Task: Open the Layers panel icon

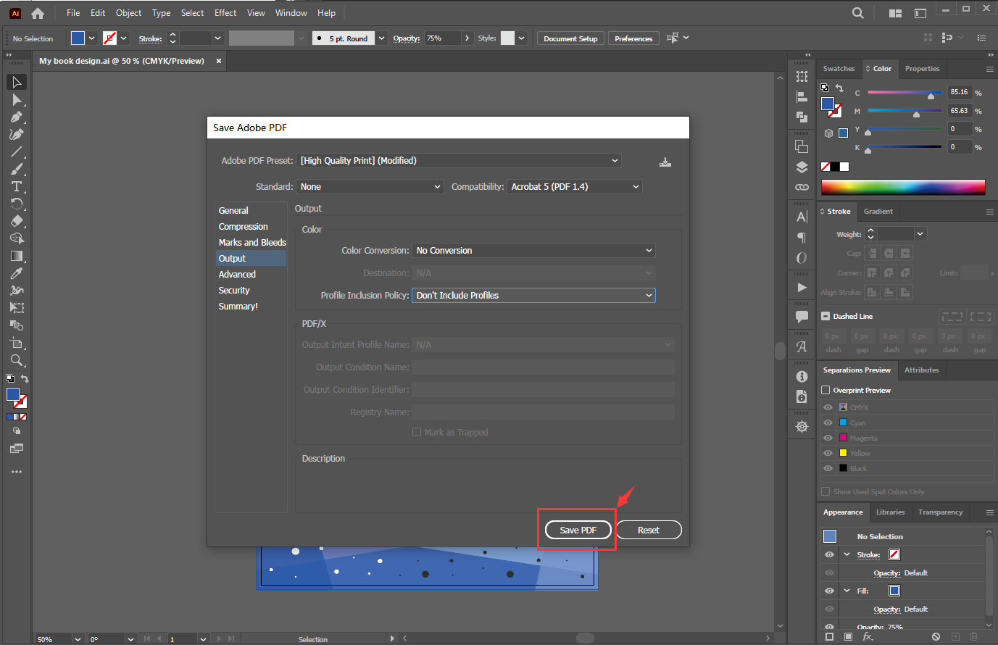Action: [802, 167]
